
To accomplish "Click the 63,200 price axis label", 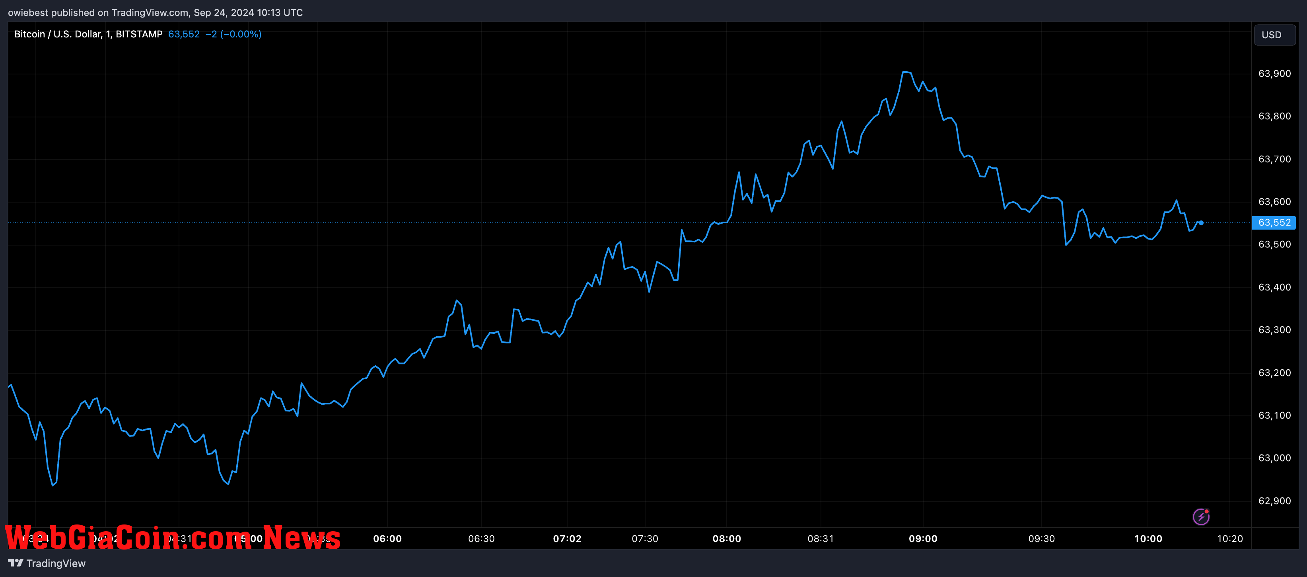I will [1274, 372].
